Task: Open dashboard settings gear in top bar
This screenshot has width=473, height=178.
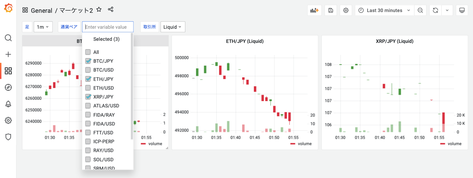Action: [346, 10]
